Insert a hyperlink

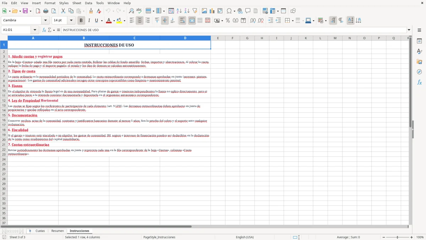240,11
